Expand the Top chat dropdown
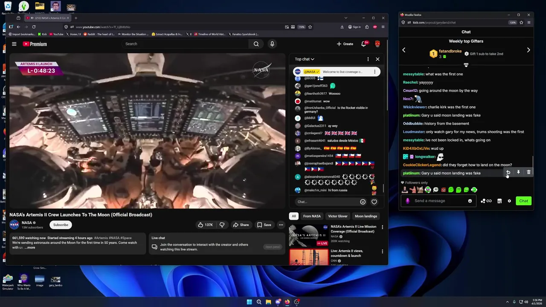Image resolution: width=546 pixels, height=307 pixels. [x=305, y=59]
